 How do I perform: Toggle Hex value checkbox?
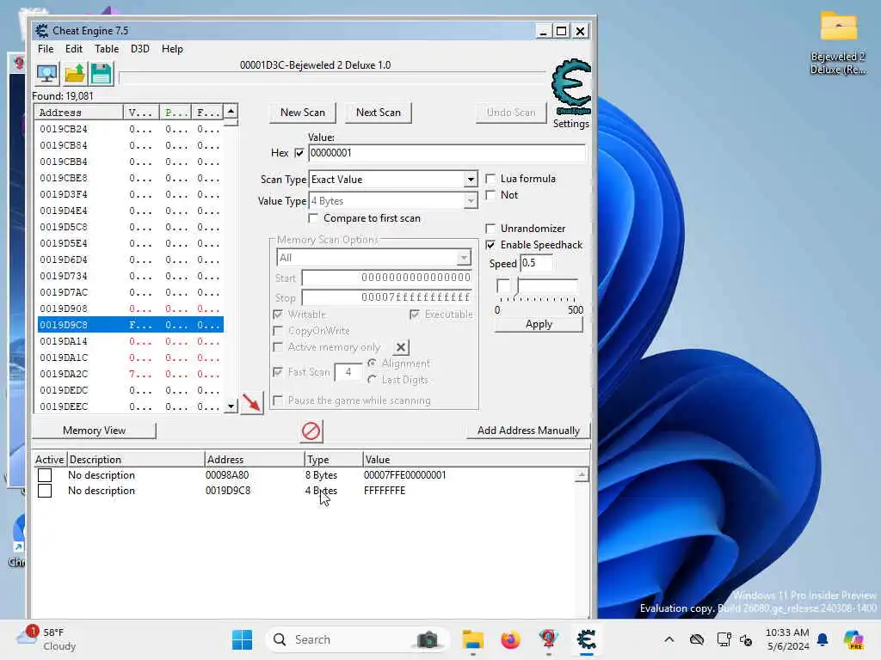(299, 153)
